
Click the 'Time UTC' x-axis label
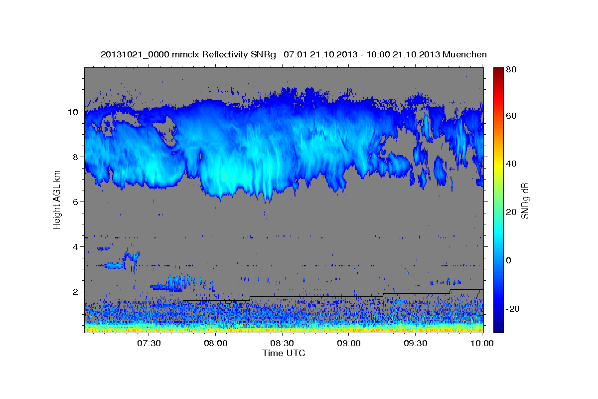coord(284,353)
